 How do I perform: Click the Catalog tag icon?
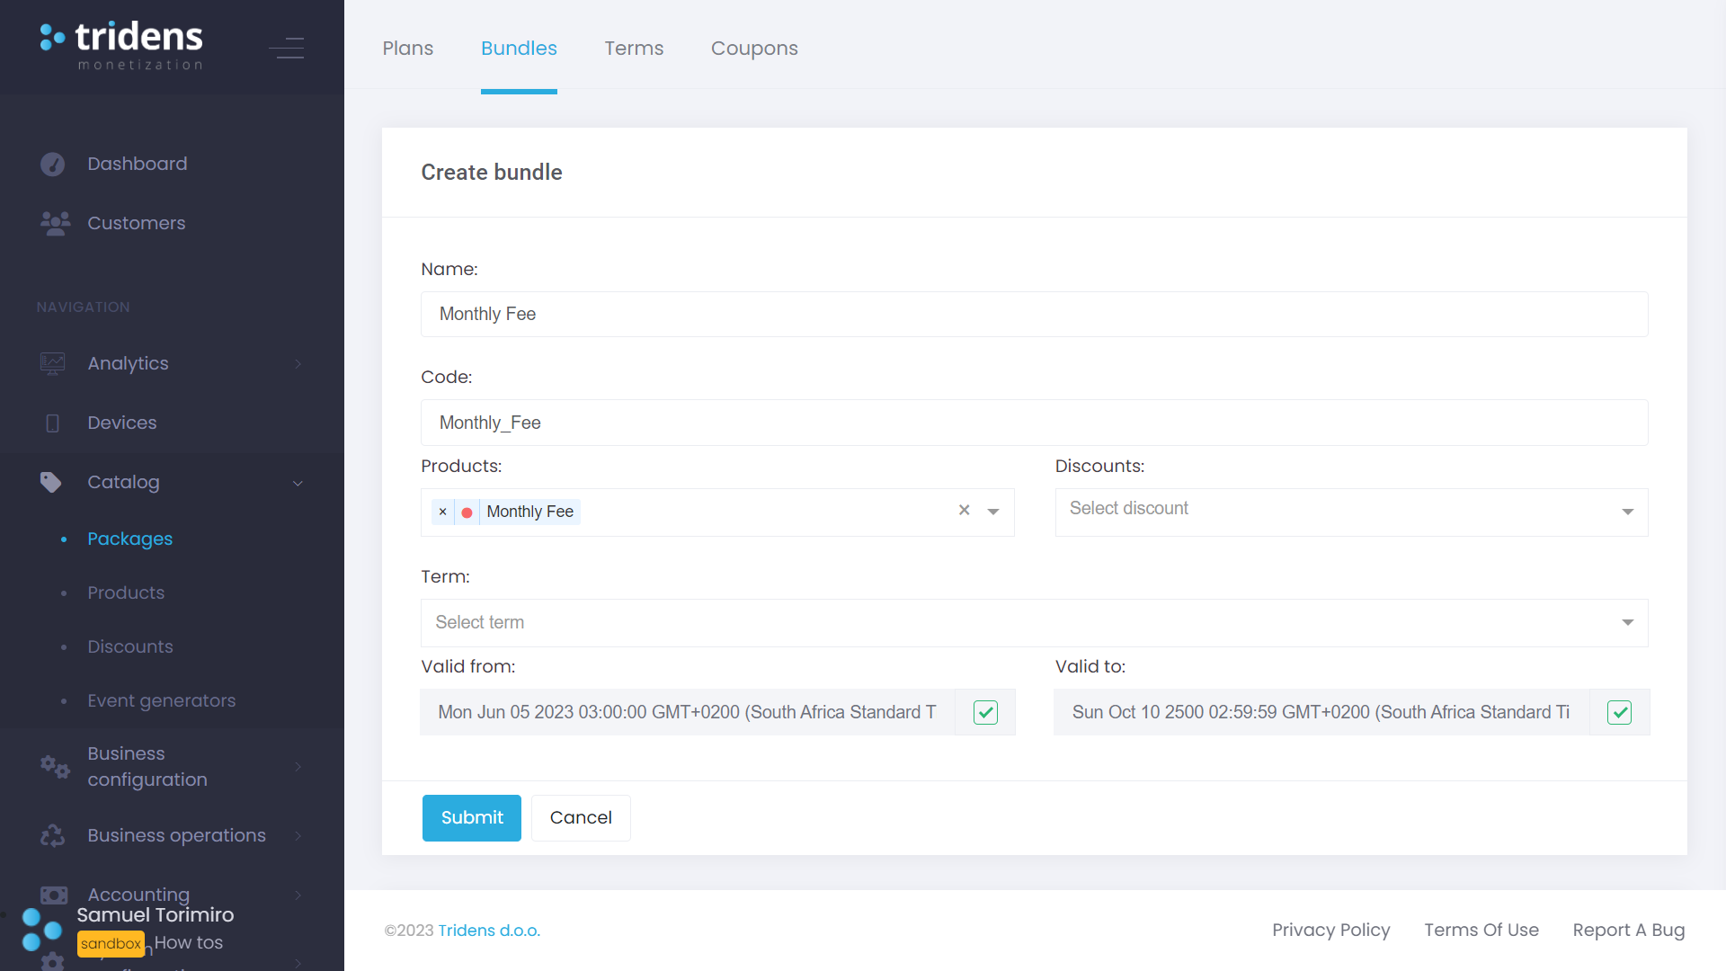51,482
